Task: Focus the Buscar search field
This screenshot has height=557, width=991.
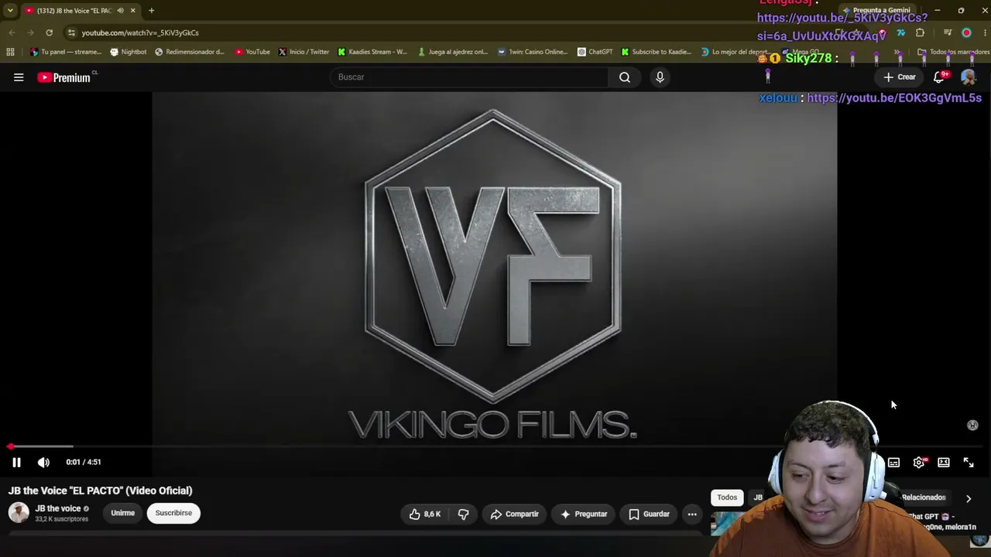Action: tap(469, 77)
